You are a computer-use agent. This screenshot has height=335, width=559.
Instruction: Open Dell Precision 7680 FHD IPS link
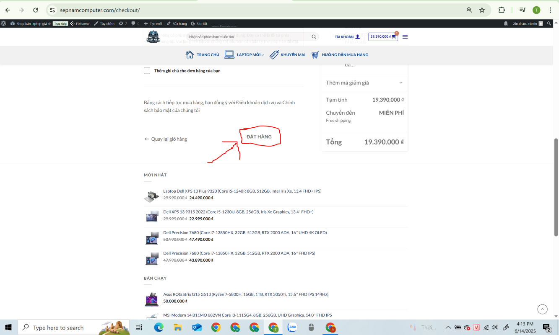point(239,253)
